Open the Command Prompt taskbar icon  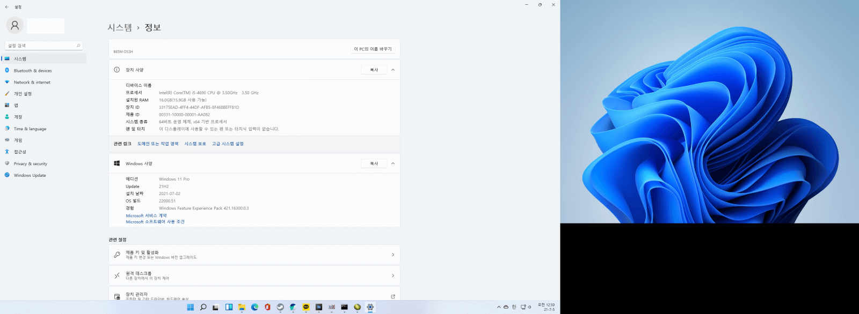click(344, 307)
